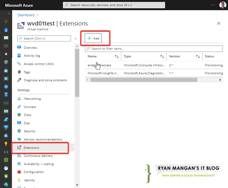The height and width of the screenshot is (188, 228).
Task: Open the SQL databases sidebar icon
Action: pyautogui.click(x=6, y=95)
